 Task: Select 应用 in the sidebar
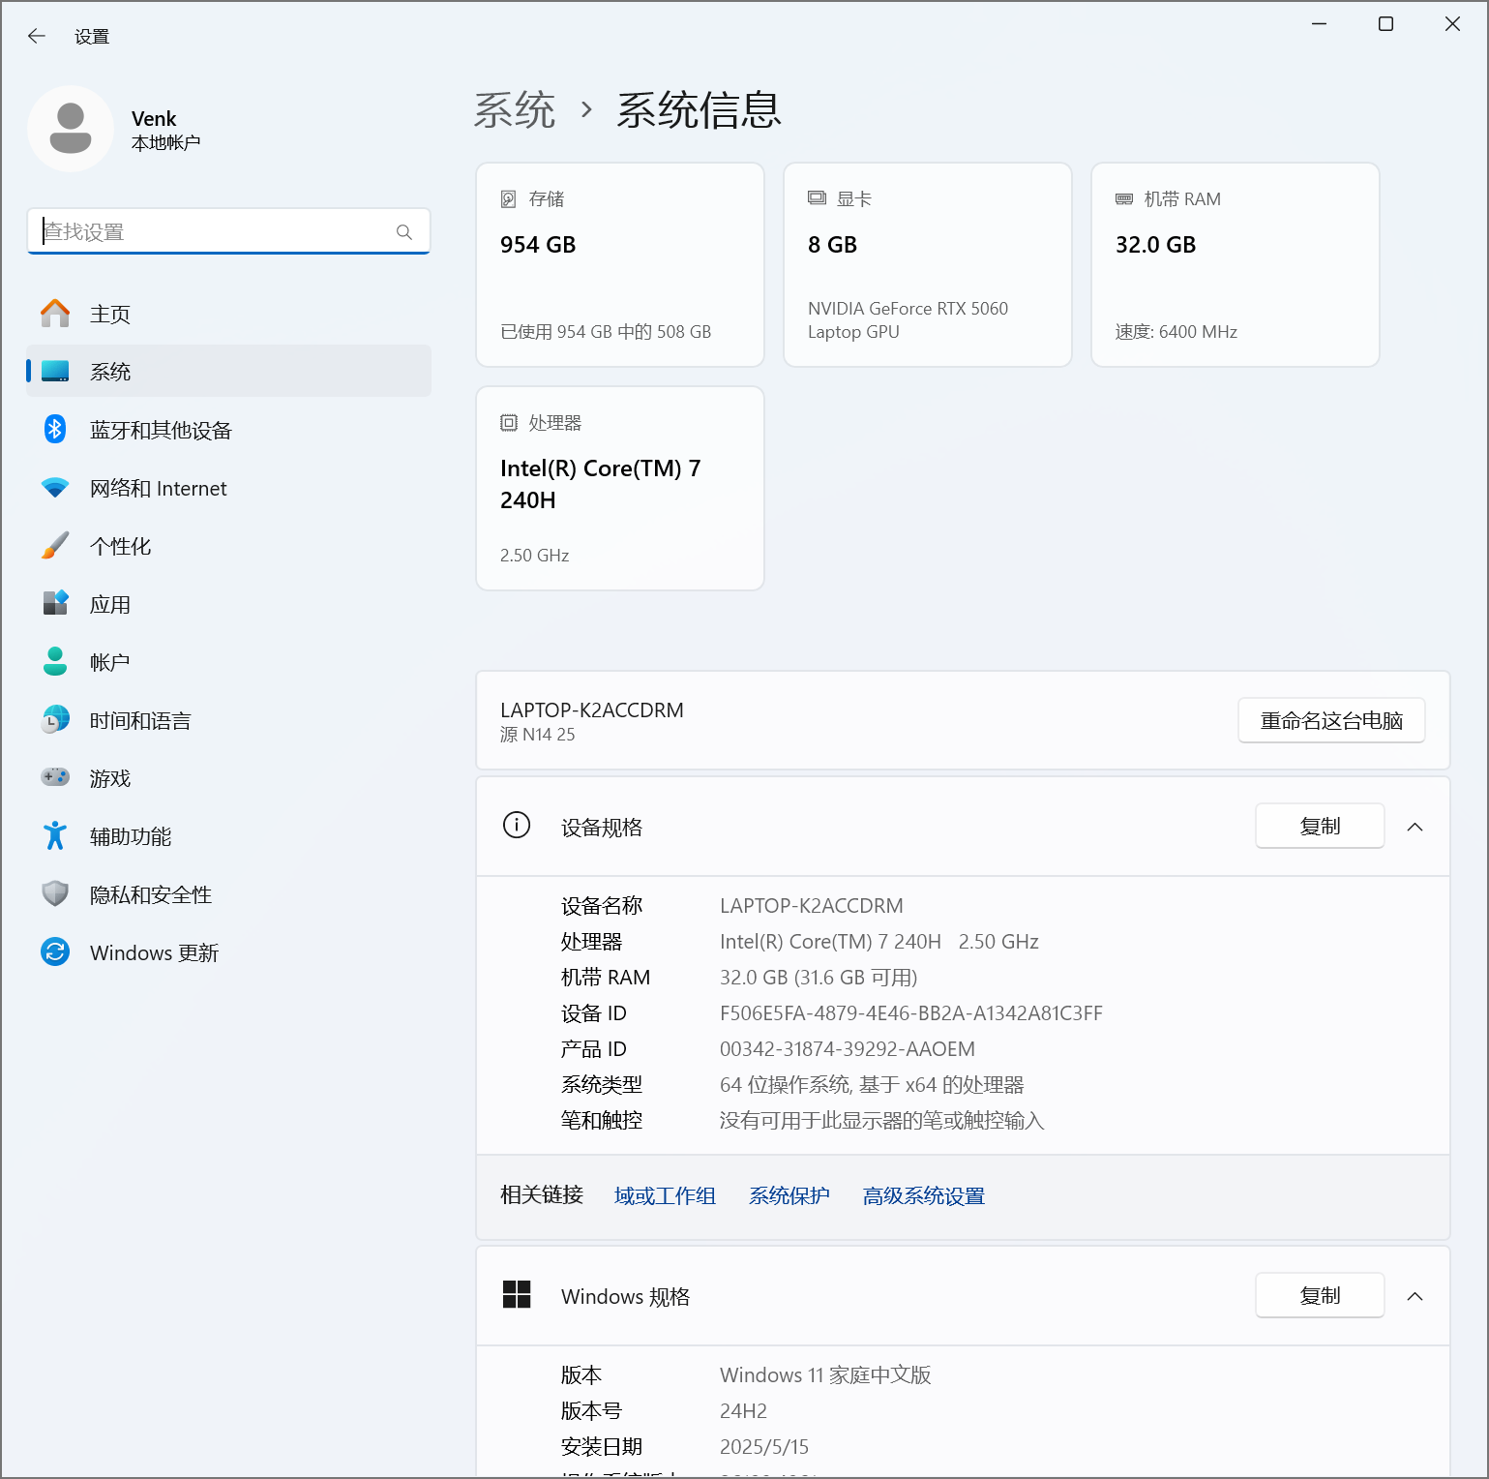coord(110,605)
